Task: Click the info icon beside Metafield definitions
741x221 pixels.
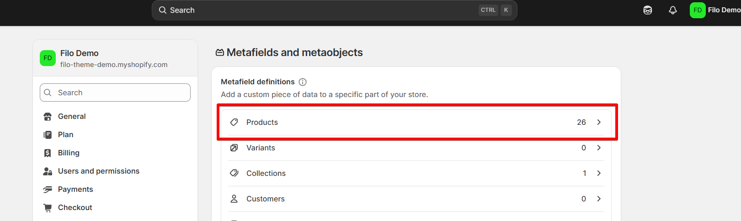Action: click(303, 82)
